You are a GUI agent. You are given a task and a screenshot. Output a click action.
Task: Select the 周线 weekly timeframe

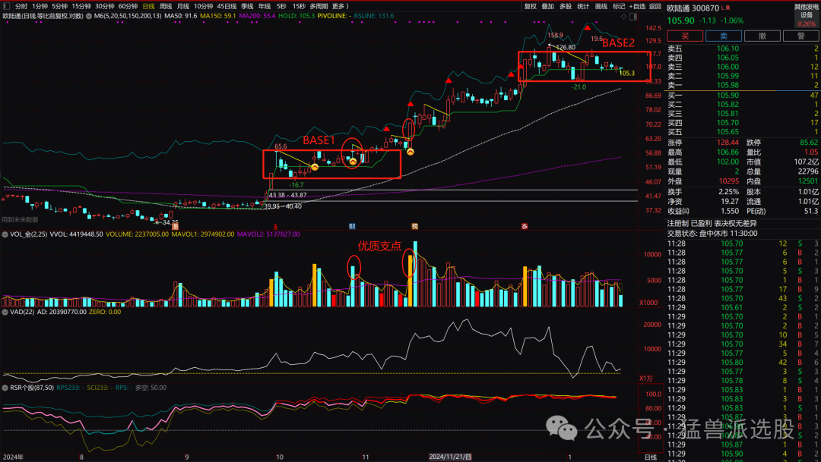[166, 6]
